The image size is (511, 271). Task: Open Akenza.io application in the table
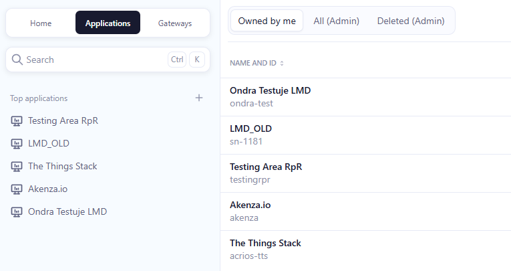250,205
